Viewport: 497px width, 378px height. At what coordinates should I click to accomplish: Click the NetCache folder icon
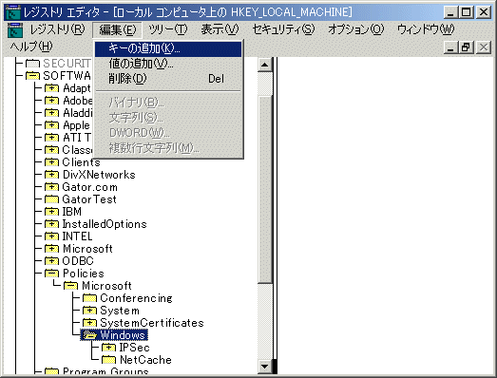coord(108,360)
